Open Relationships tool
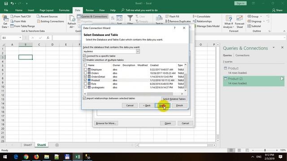287x161 pixels. [202, 21]
